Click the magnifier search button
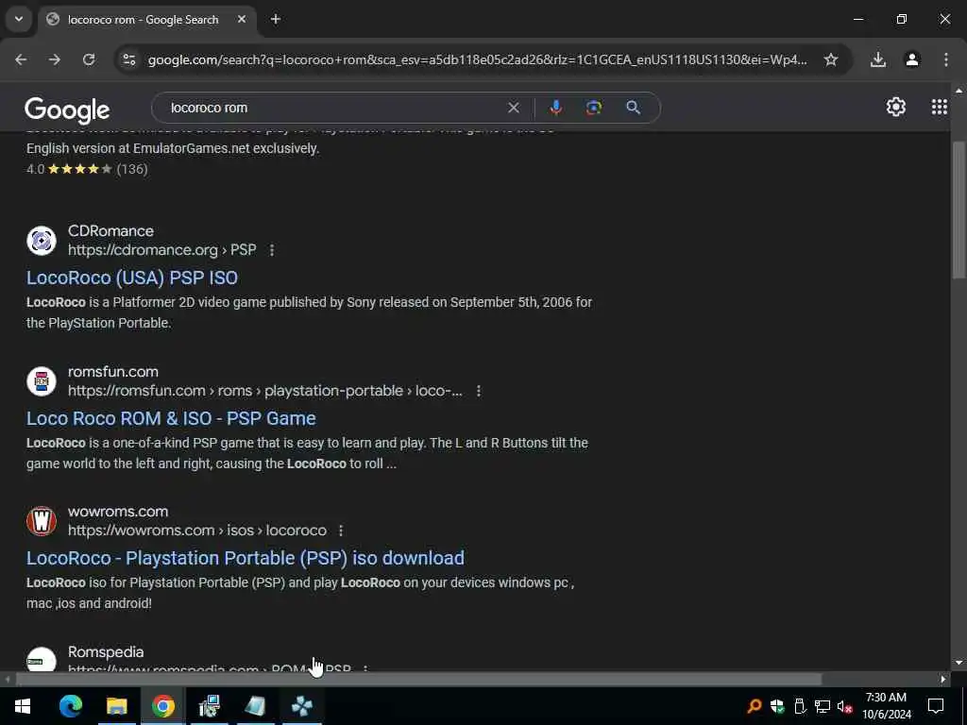 coord(633,108)
